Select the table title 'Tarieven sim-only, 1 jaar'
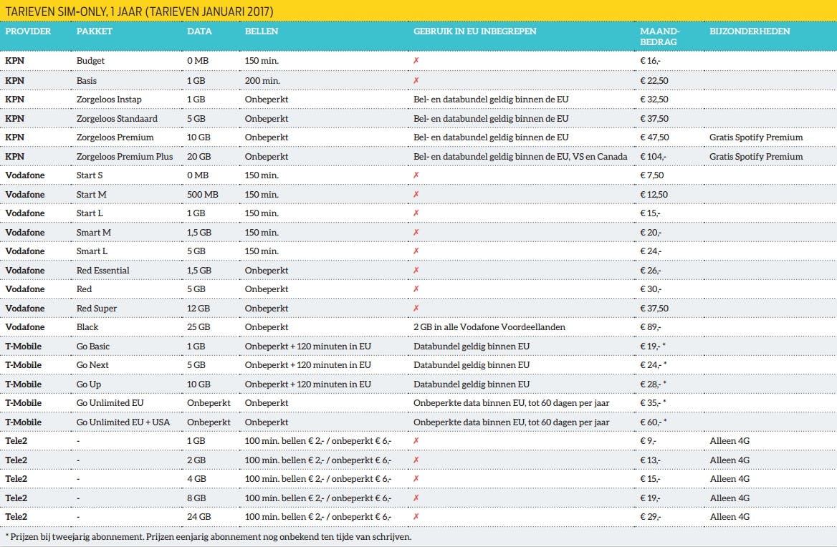Viewport: 837px width, 547px height. click(x=139, y=11)
